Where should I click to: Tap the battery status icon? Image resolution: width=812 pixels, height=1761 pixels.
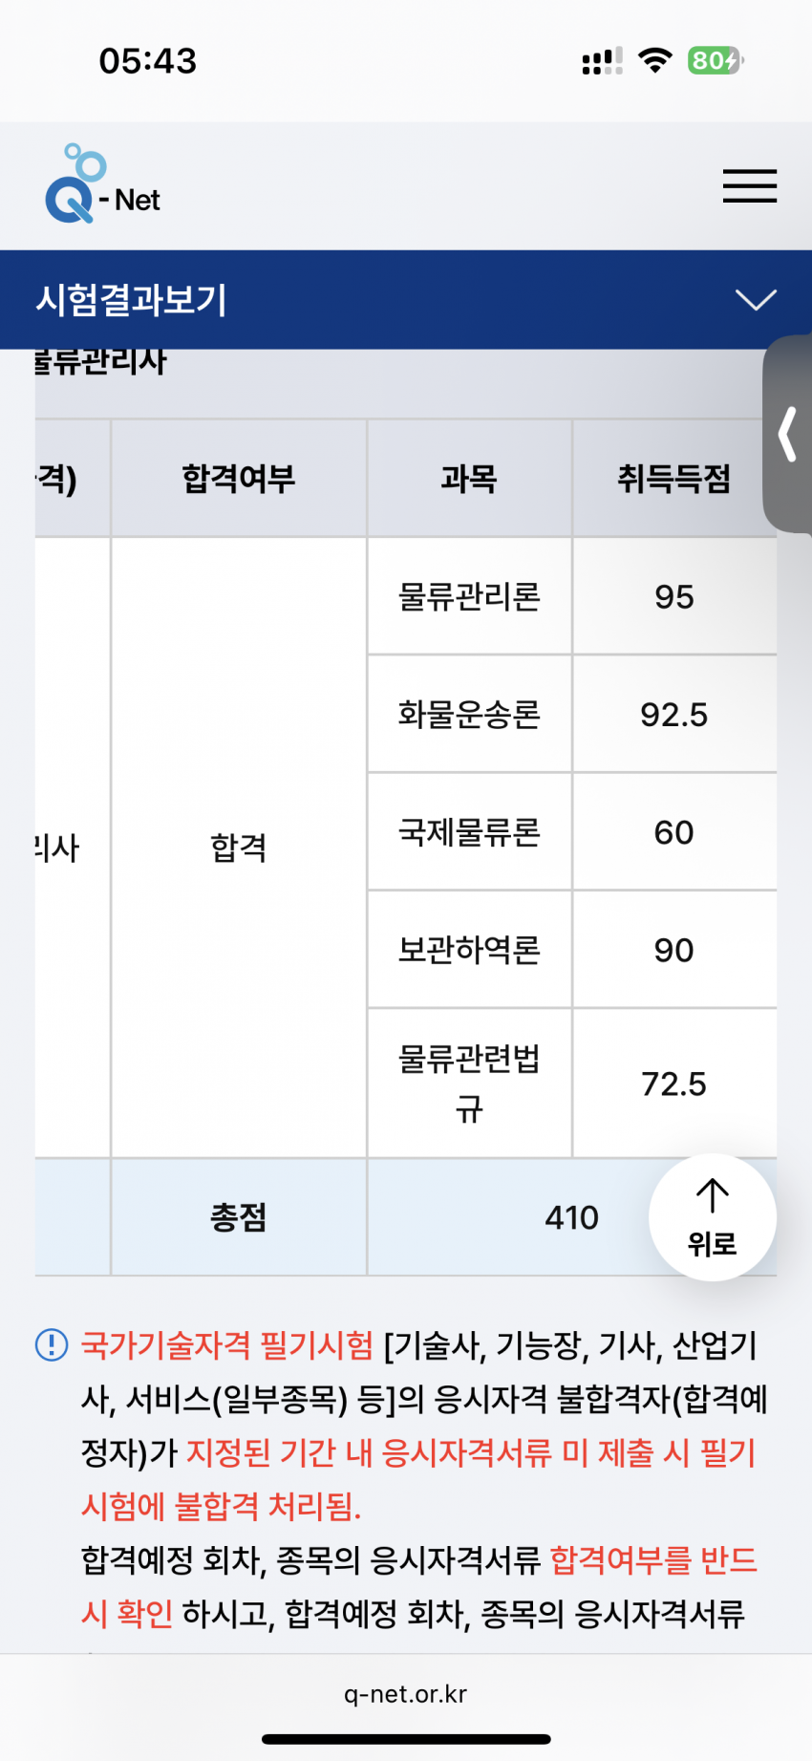click(x=716, y=61)
